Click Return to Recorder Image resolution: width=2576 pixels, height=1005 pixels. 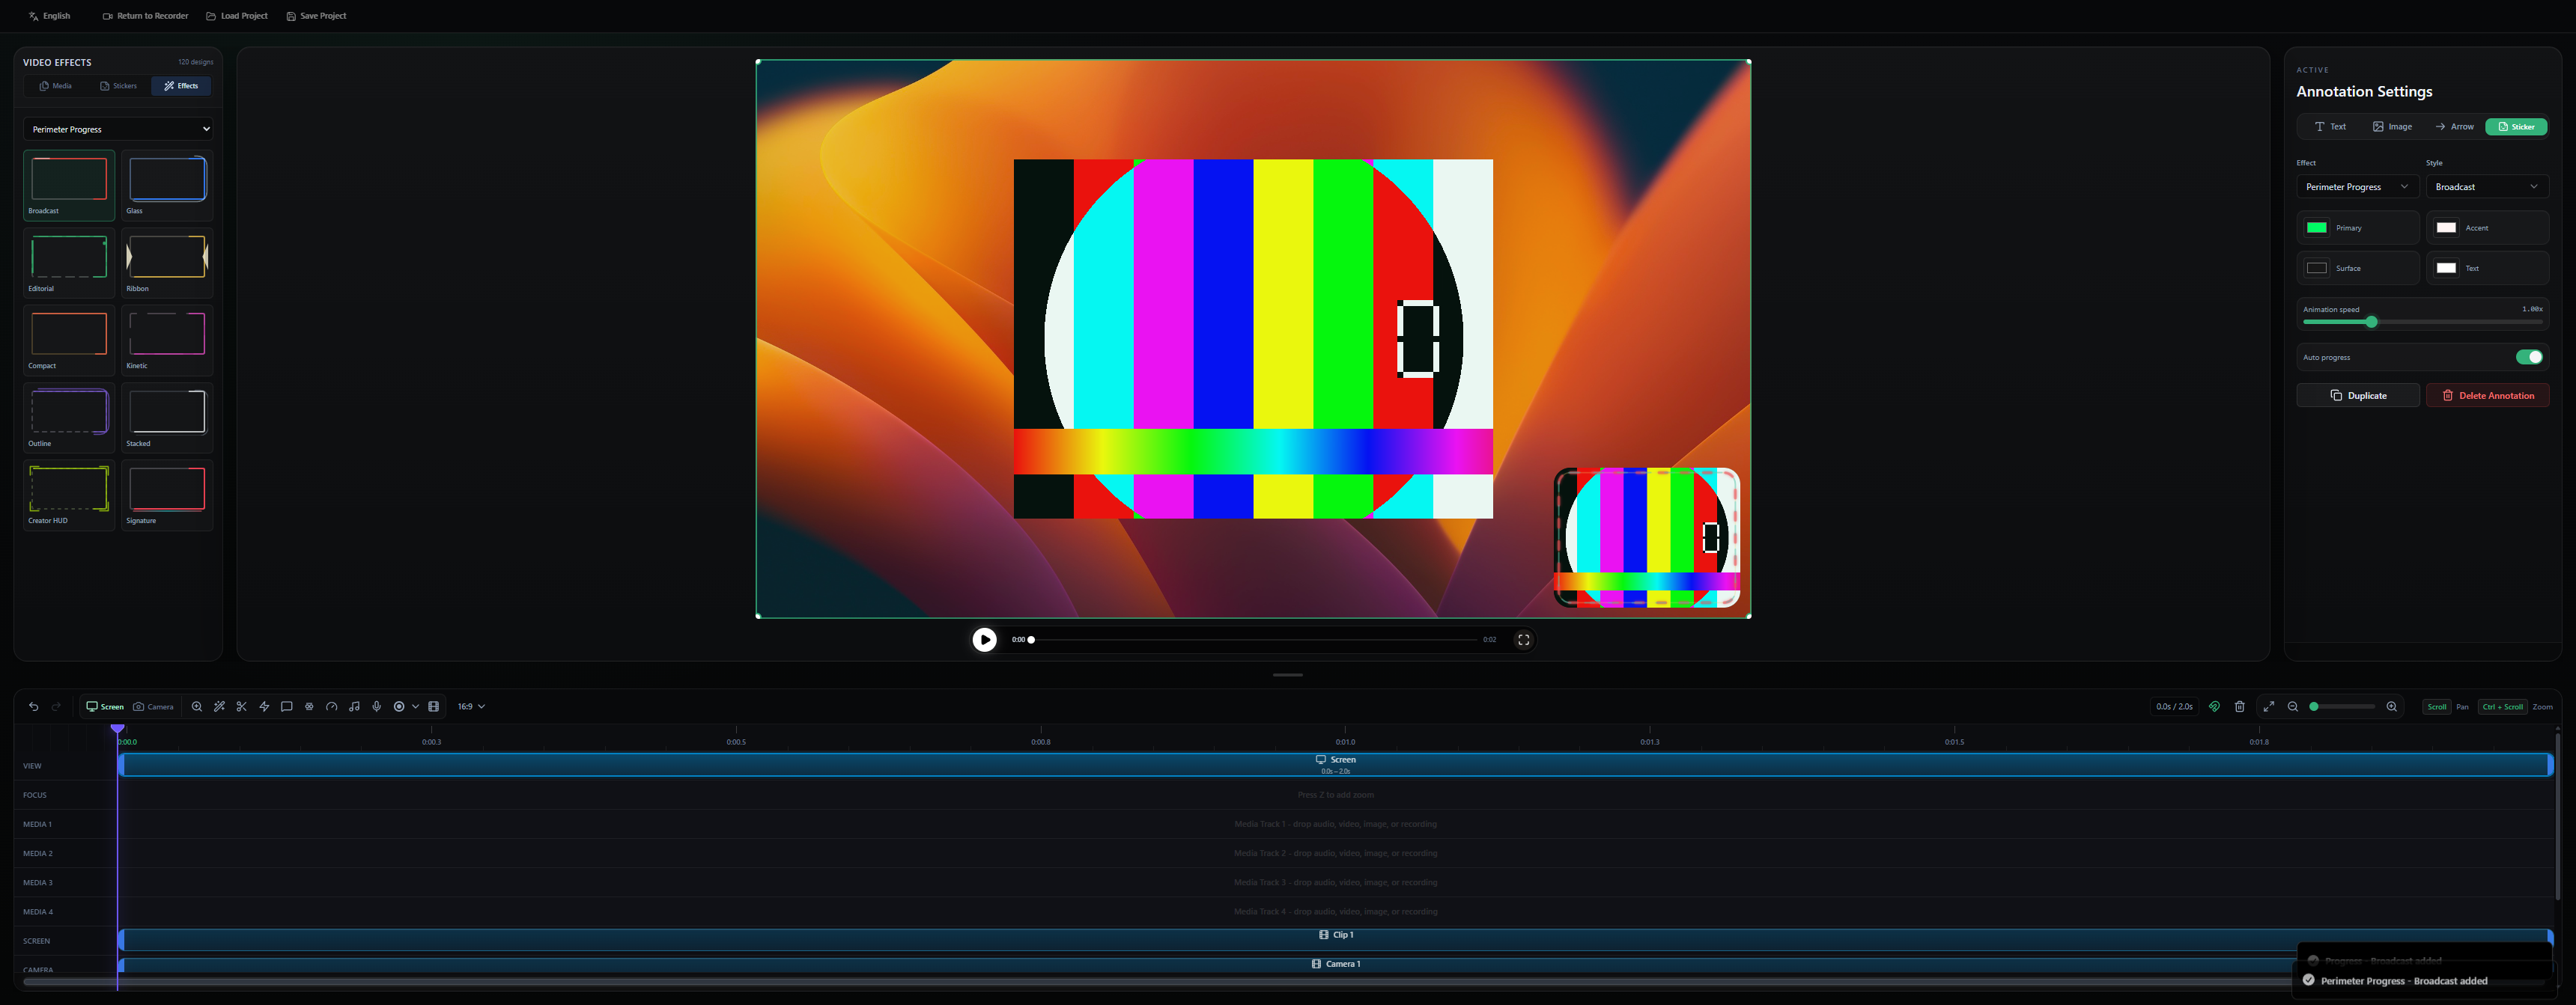click(145, 16)
